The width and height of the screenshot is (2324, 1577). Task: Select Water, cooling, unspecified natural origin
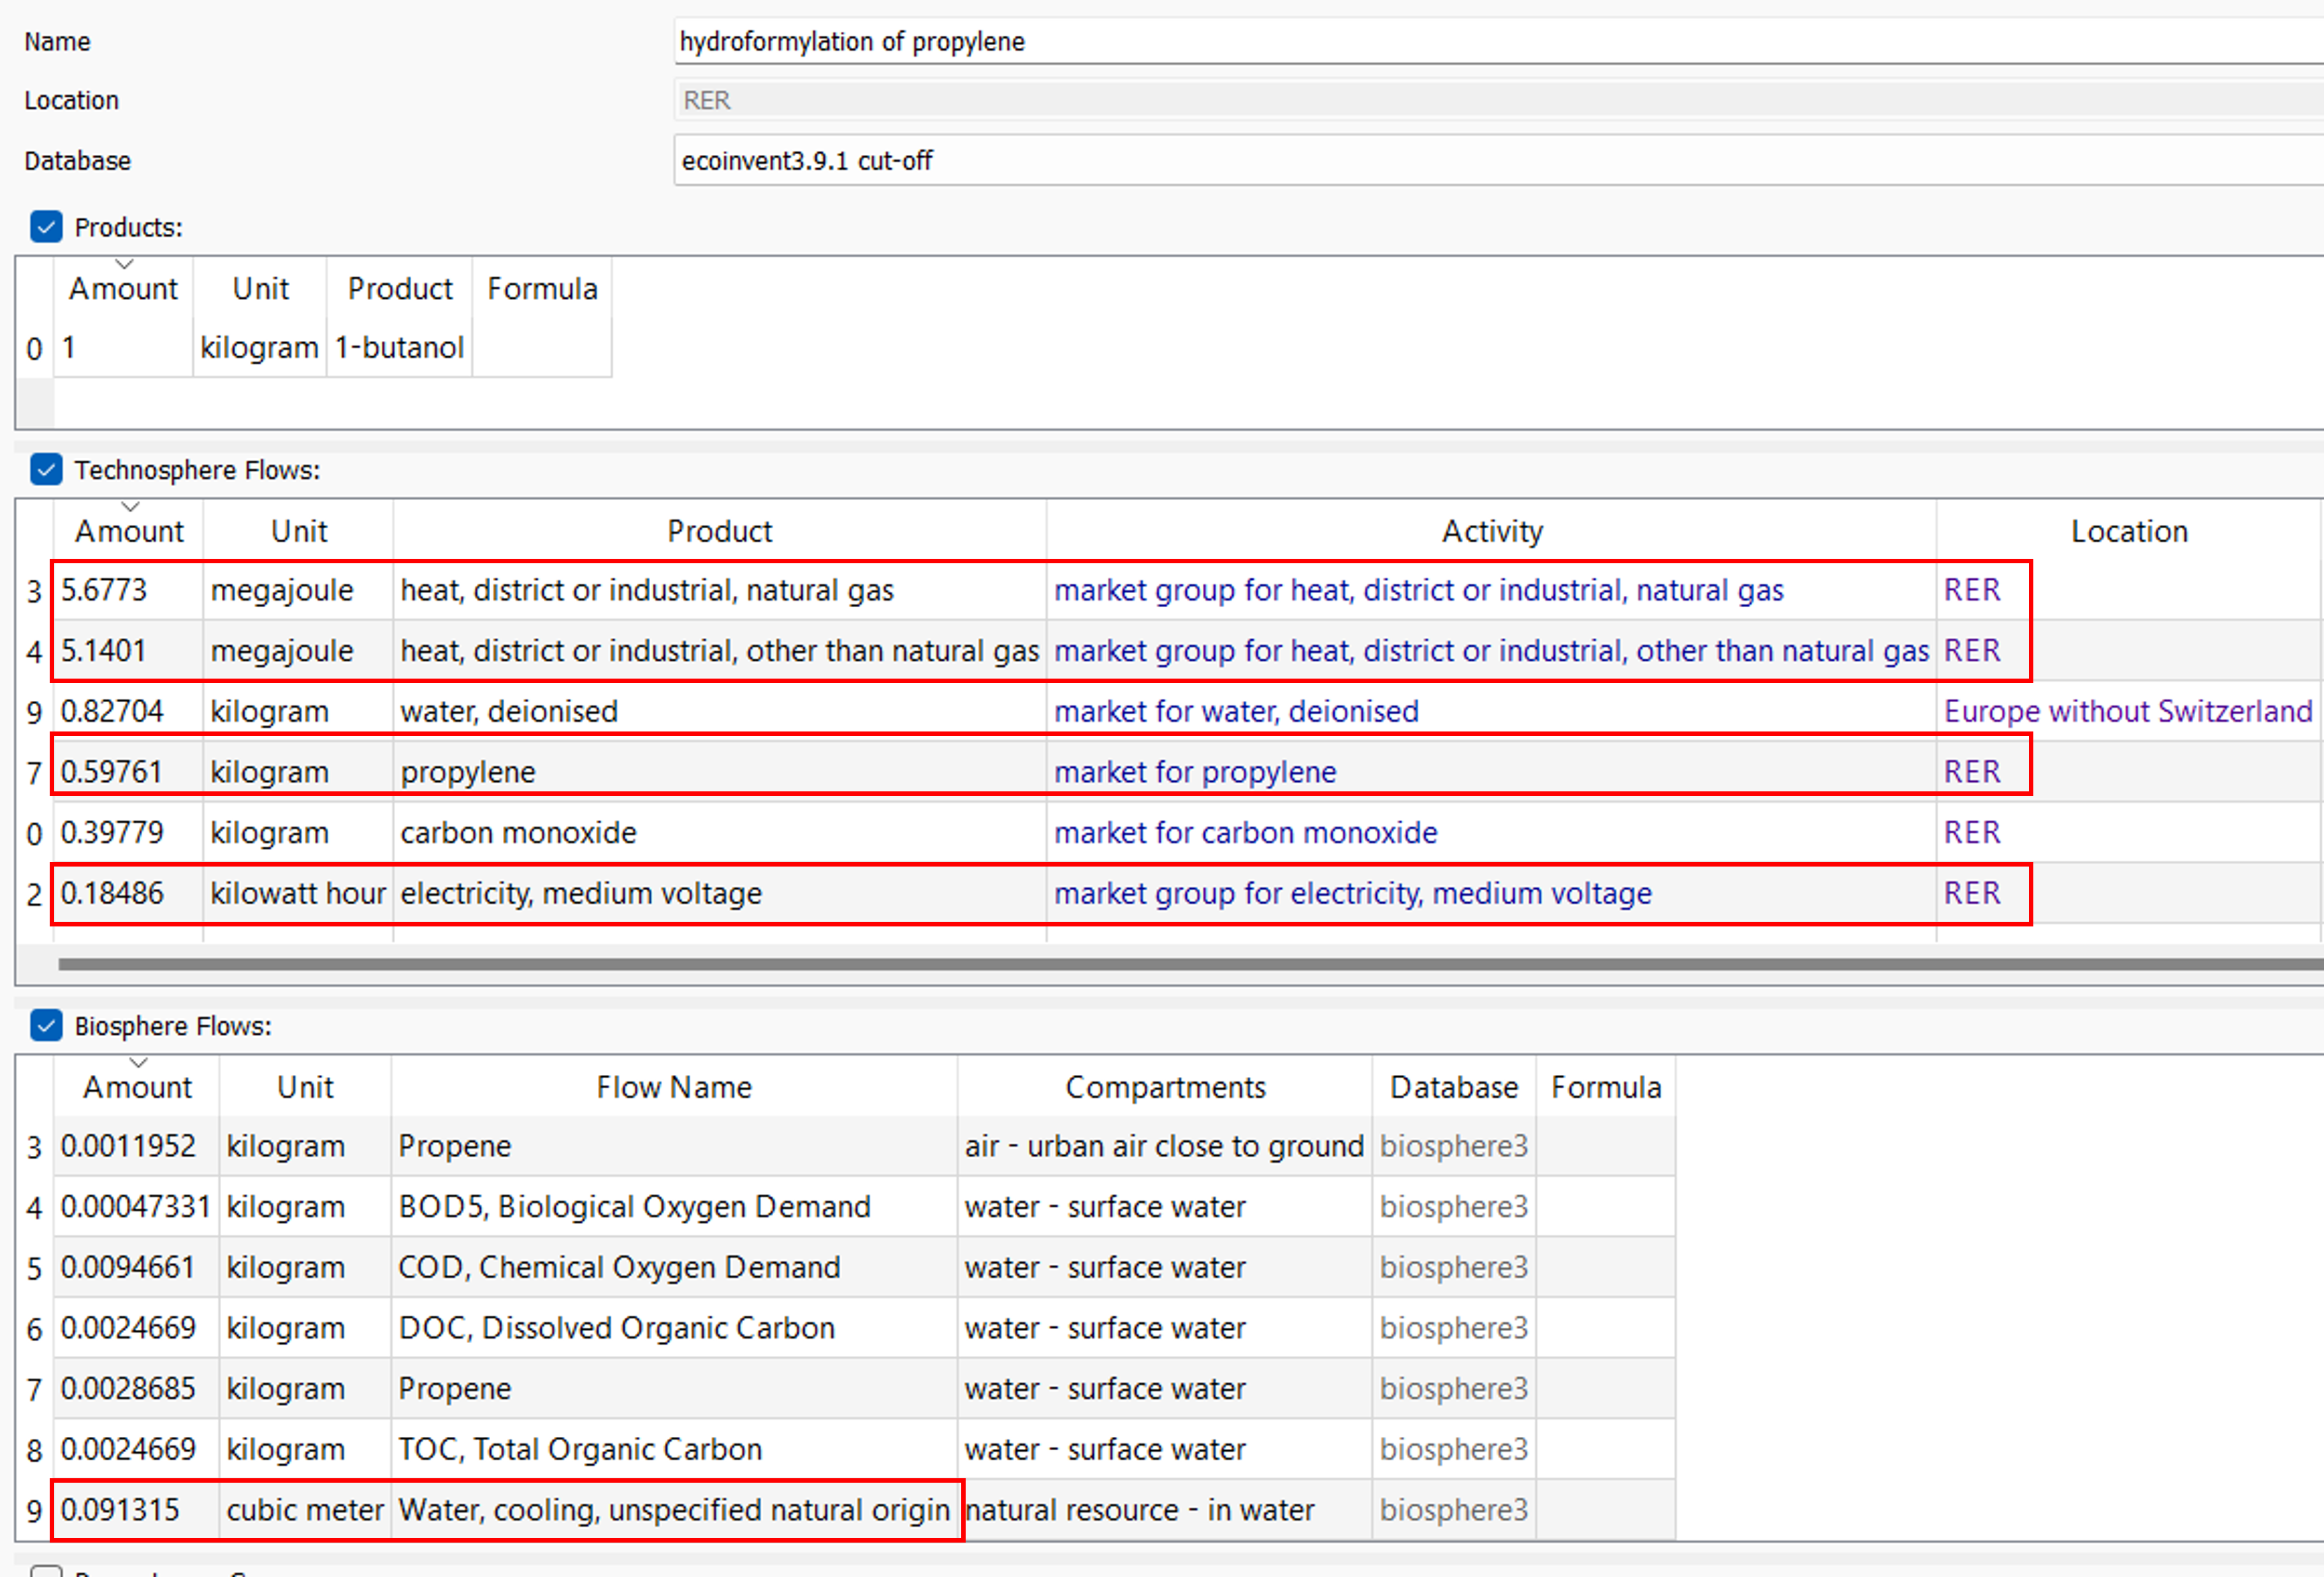(674, 1510)
